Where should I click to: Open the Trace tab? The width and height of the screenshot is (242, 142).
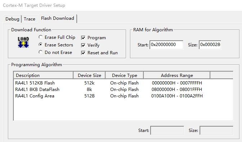pos(30,19)
